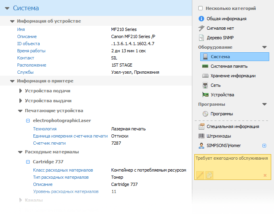Collapse Информация о принтере section
The width and height of the screenshot is (274, 214).
(12, 81)
